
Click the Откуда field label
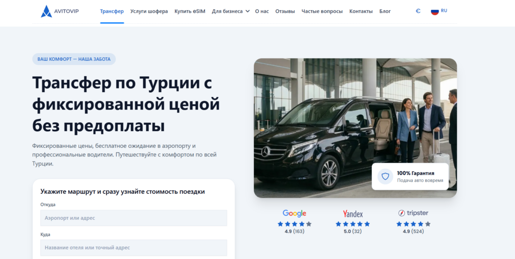pyautogui.click(x=48, y=205)
